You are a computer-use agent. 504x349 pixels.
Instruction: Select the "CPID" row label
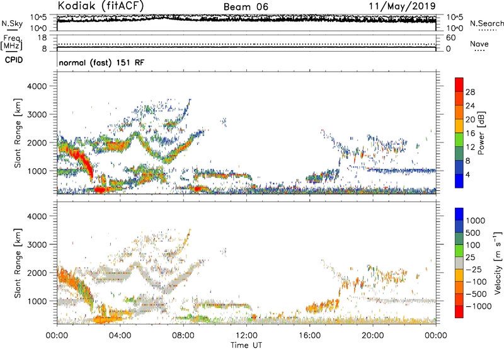[x=14, y=60]
